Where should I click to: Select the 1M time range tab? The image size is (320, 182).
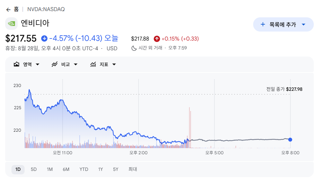pyautogui.click(x=50, y=169)
